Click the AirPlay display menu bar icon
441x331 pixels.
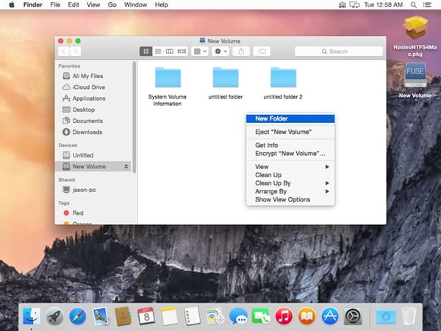point(354,5)
